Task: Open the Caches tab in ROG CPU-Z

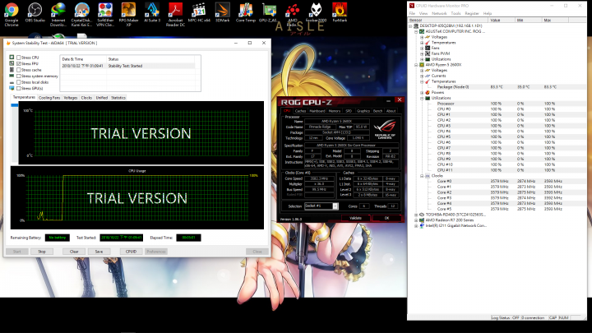Action: pyautogui.click(x=301, y=111)
